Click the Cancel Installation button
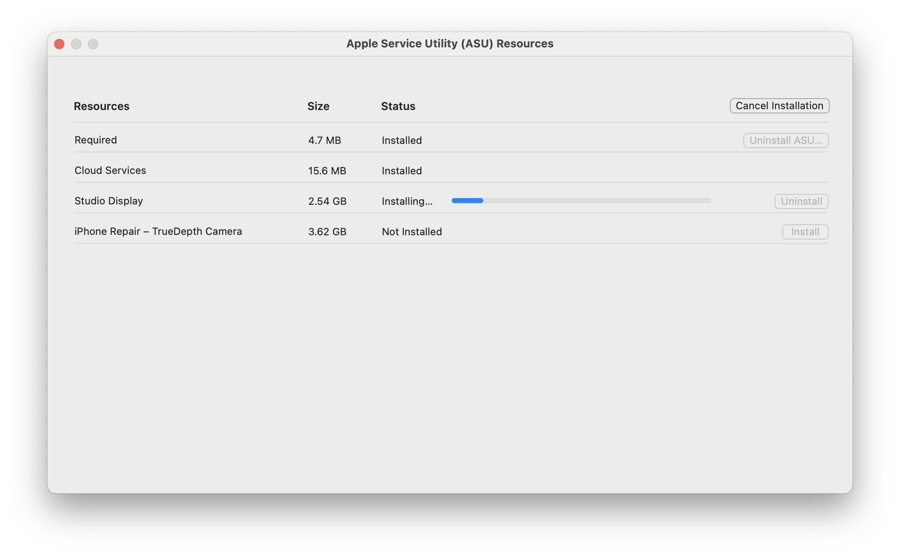Image resolution: width=900 pixels, height=556 pixels. pos(779,105)
